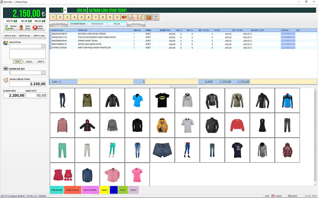This screenshot has width=318, height=198.
Task: Open the wallet toolbar icon
Action: 148,17
